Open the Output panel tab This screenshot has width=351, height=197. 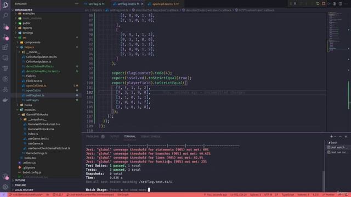114,136
